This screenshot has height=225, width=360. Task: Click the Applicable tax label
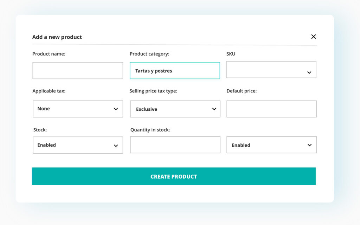click(49, 91)
